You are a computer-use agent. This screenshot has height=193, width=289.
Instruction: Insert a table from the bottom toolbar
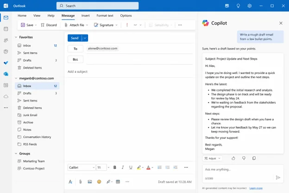tap(118, 182)
